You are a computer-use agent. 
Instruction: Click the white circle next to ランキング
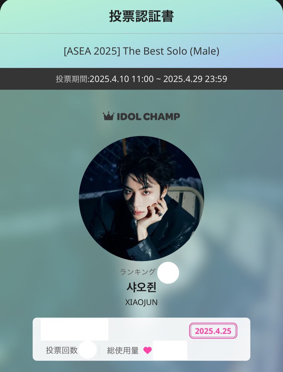[x=168, y=272]
